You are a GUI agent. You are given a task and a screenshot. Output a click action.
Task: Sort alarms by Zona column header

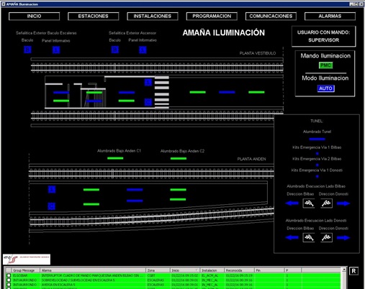point(158,270)
